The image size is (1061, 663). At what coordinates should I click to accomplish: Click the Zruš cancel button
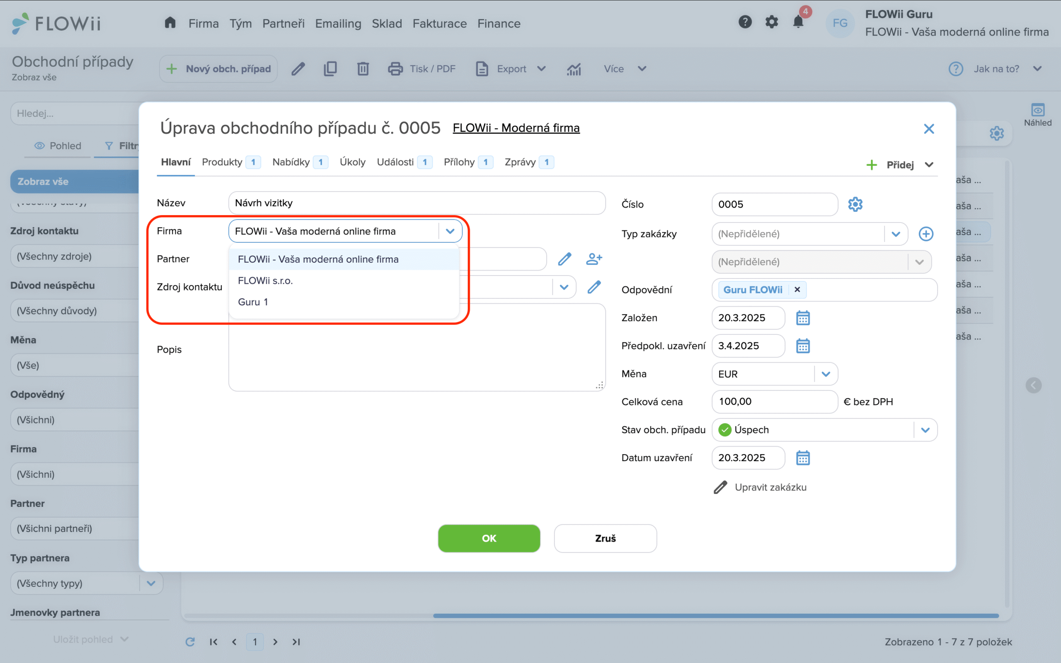pyautogui.click(x=605, y=538)
